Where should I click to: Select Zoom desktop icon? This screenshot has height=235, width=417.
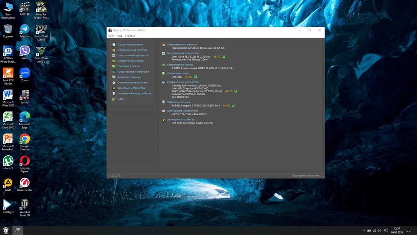(x=25, y=75)
